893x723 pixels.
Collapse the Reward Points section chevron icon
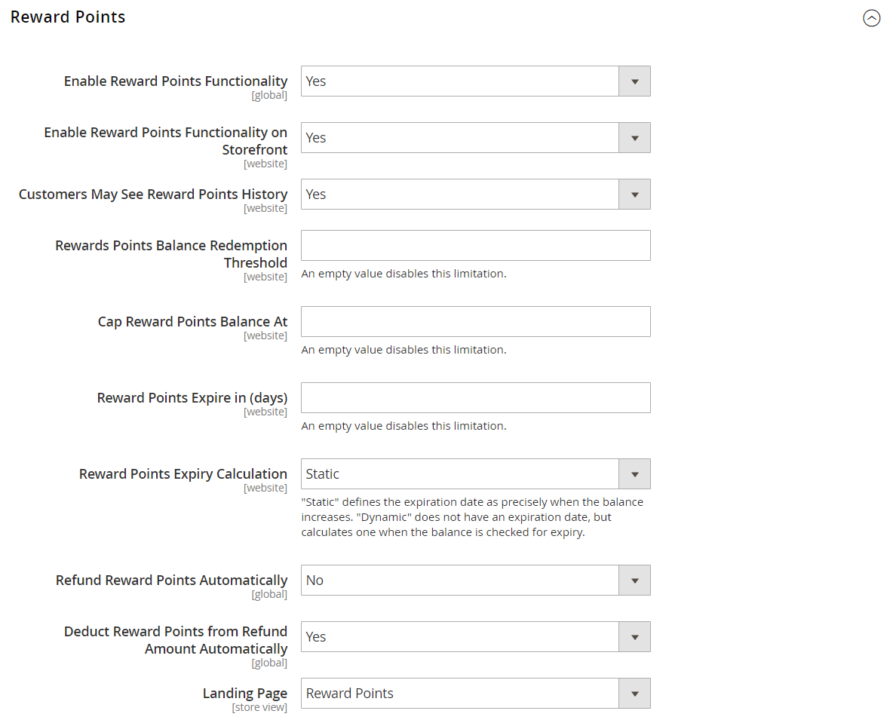pyautogui.click(x=871, y=18)
